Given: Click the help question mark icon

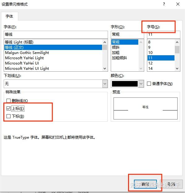Looking at the screenshot, I should [164, 4].
